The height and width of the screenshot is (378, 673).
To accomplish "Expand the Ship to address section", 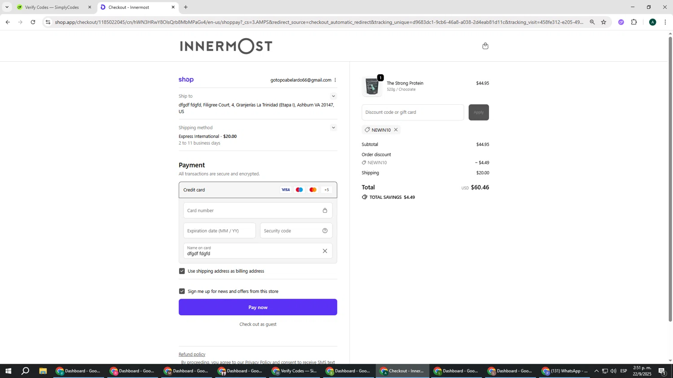I will pos(333,96).
